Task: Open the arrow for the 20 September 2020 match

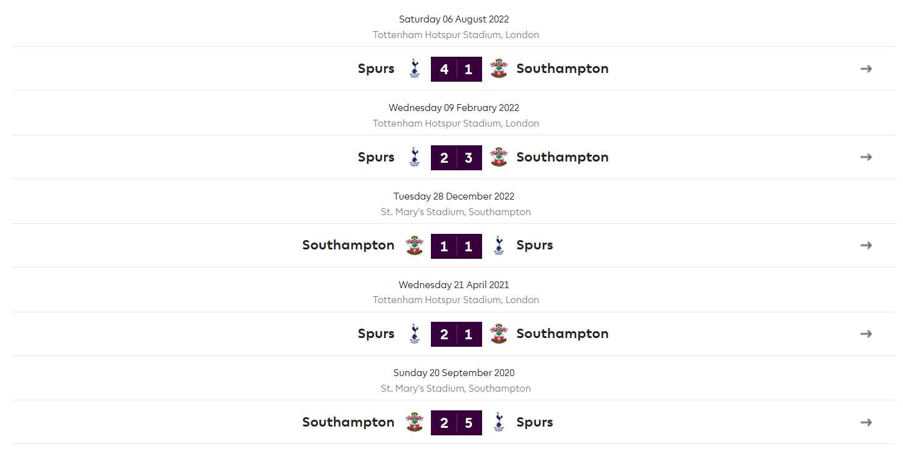Action: click(x=866, y=422)
